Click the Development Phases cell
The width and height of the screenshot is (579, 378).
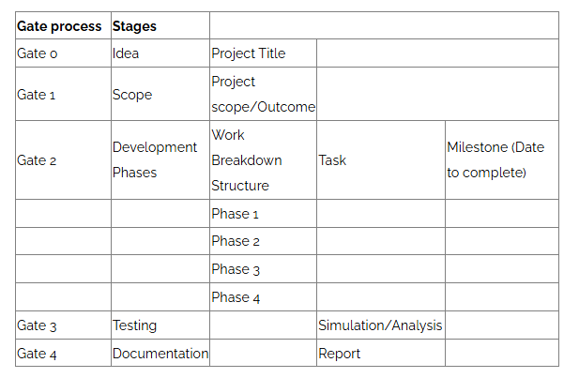160,159
